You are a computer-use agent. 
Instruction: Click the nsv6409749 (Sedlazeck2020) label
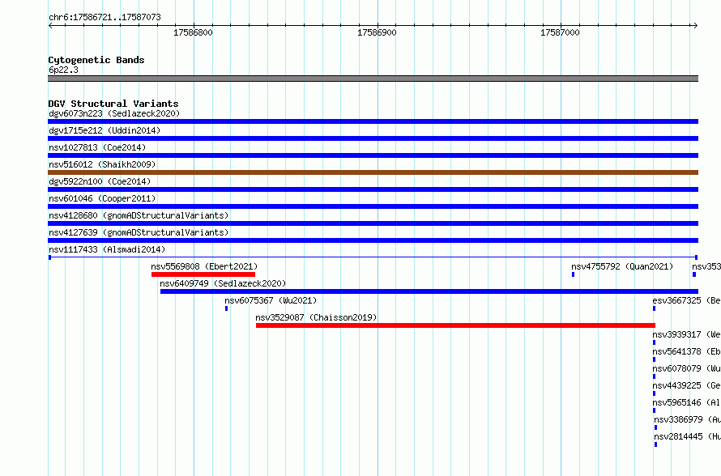pyautogui.click(x=223, y=283)
